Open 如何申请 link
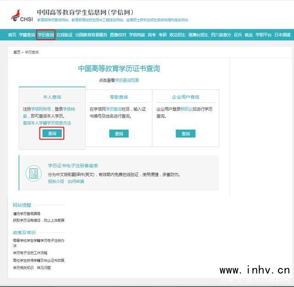Screen dimensions: 294x287 click(x=76, y=181)
